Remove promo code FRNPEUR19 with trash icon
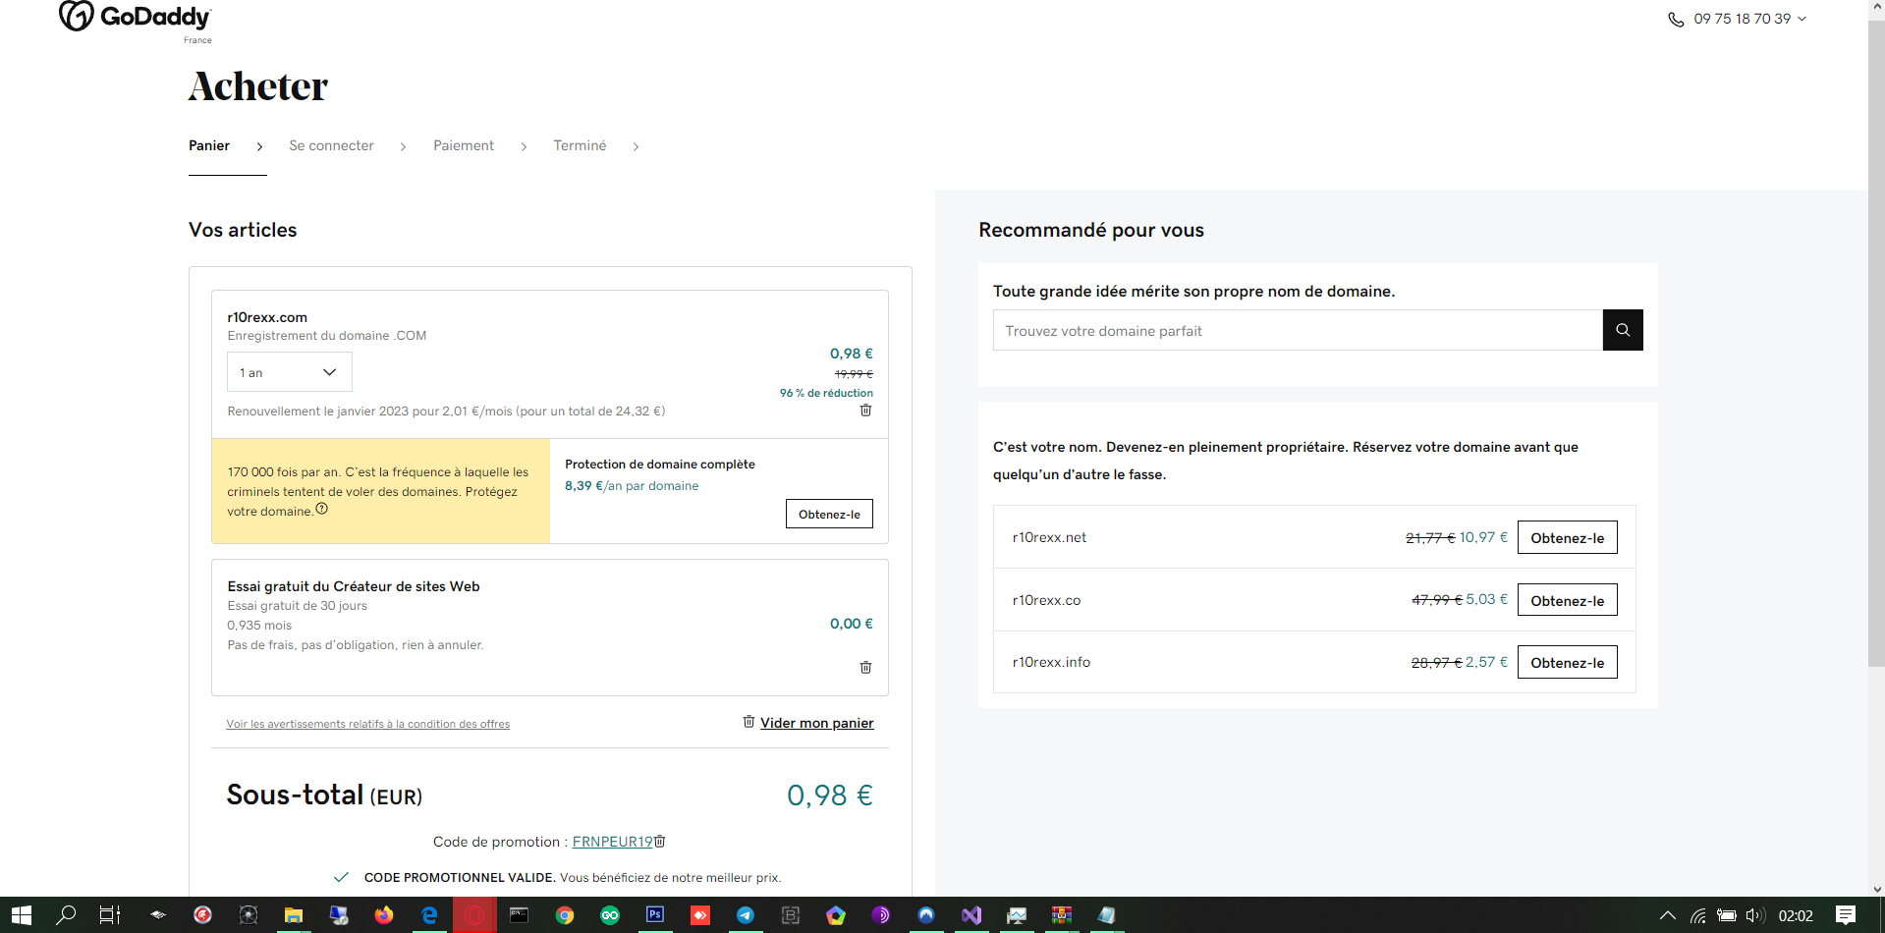This screenshot has width=1885, height=933. pos(660,841)
